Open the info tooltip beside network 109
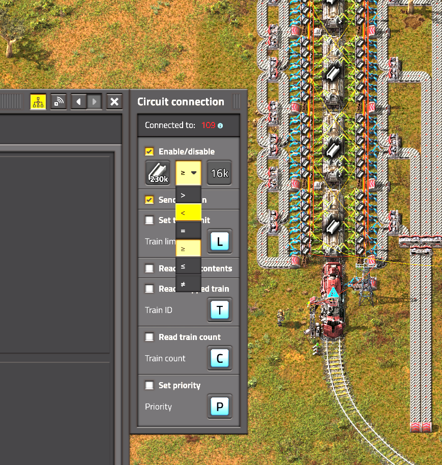 220,126
